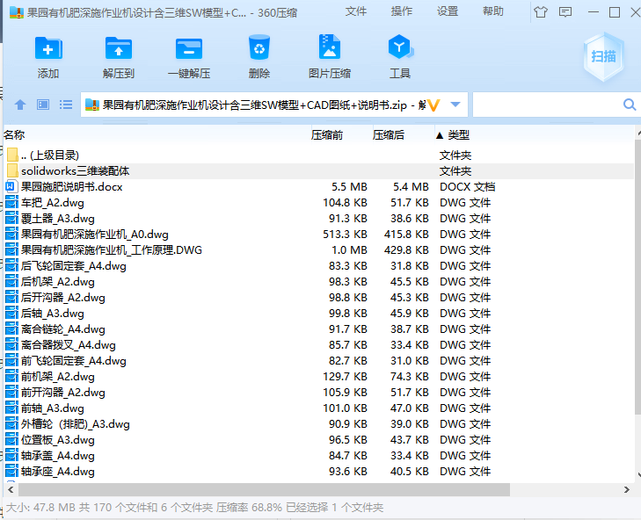The height and width of the screenshot is (520, 641).
Task: Click the zip icon in the address bar
Action: (x=92, y=105)
